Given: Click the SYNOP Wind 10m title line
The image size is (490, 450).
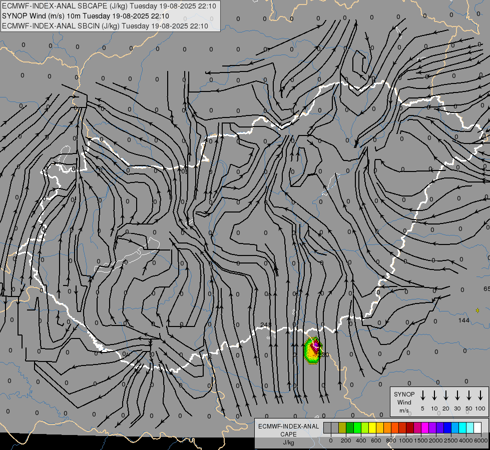Looking at the screenshot, I should pyautogui.click(x=85, y=16).
